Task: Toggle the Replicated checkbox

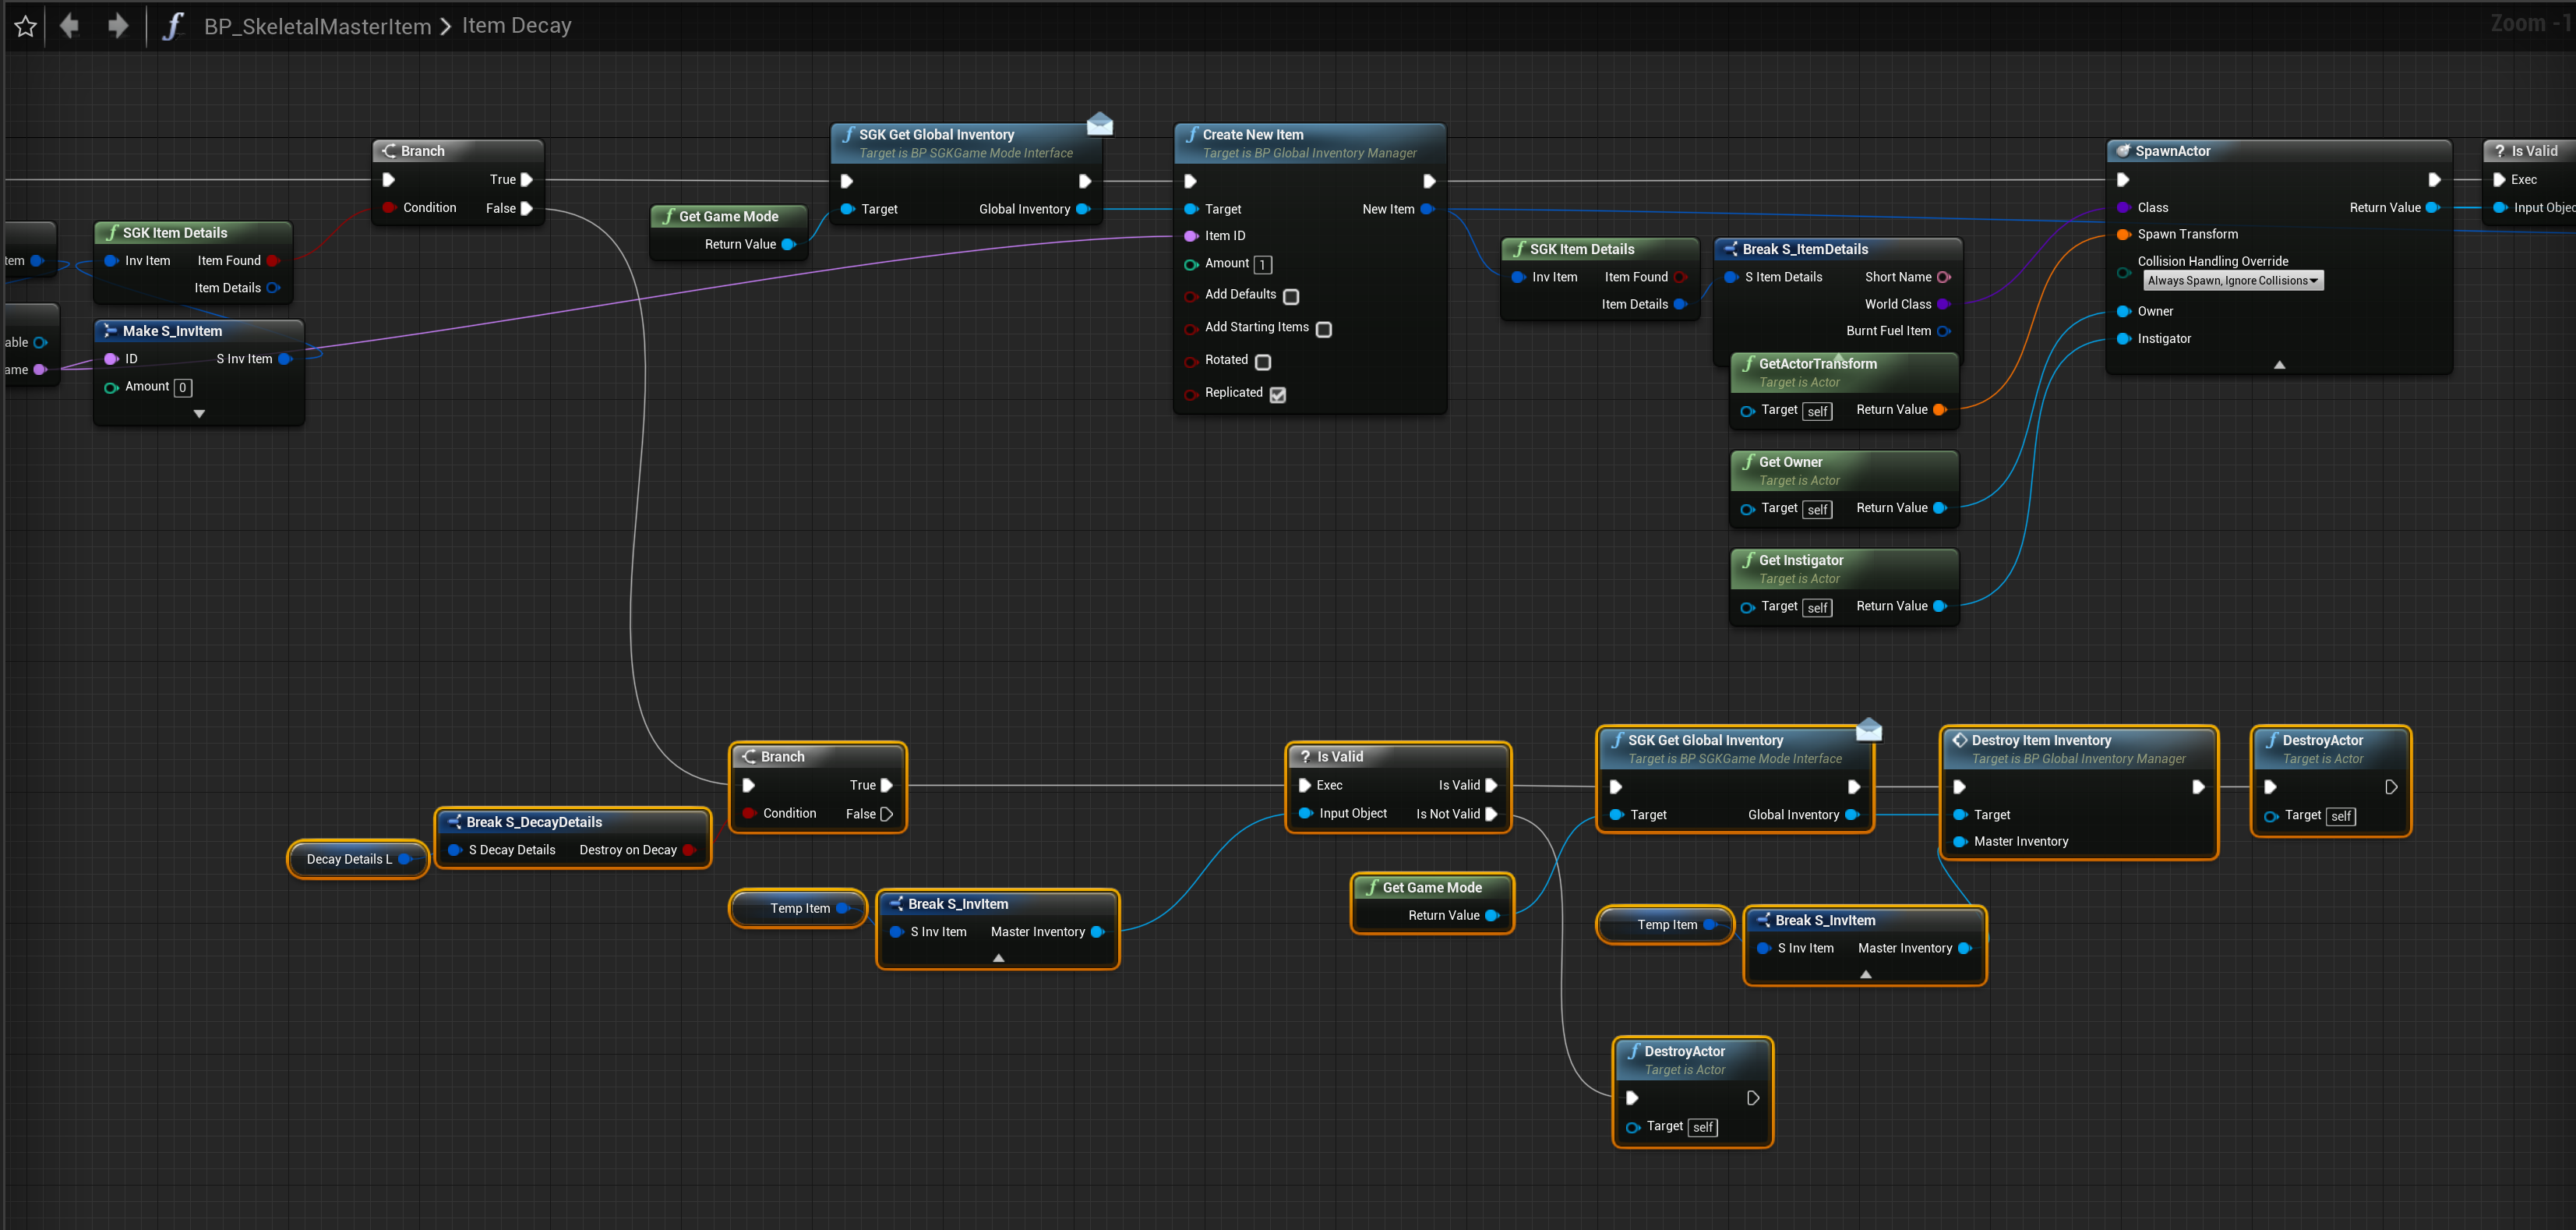Action: [1277, 394]
